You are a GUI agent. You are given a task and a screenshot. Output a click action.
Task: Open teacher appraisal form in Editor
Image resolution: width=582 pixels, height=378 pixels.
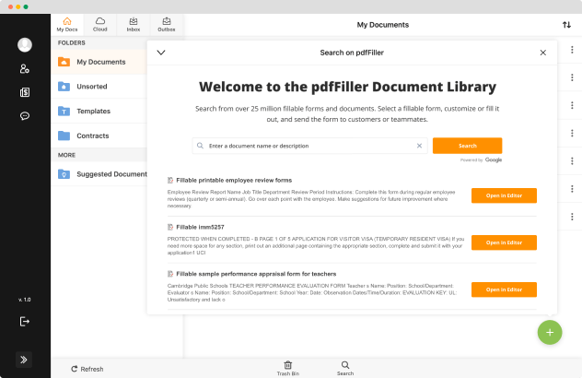point(504,289)
